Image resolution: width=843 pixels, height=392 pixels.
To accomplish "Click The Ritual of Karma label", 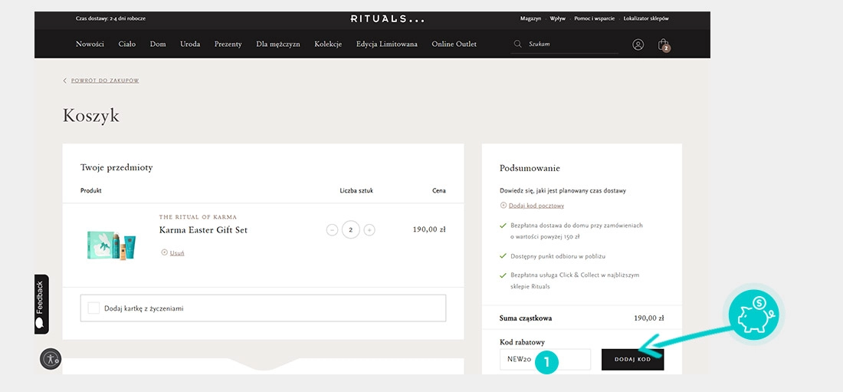I will pyautogui.click(x=198, y=217).
